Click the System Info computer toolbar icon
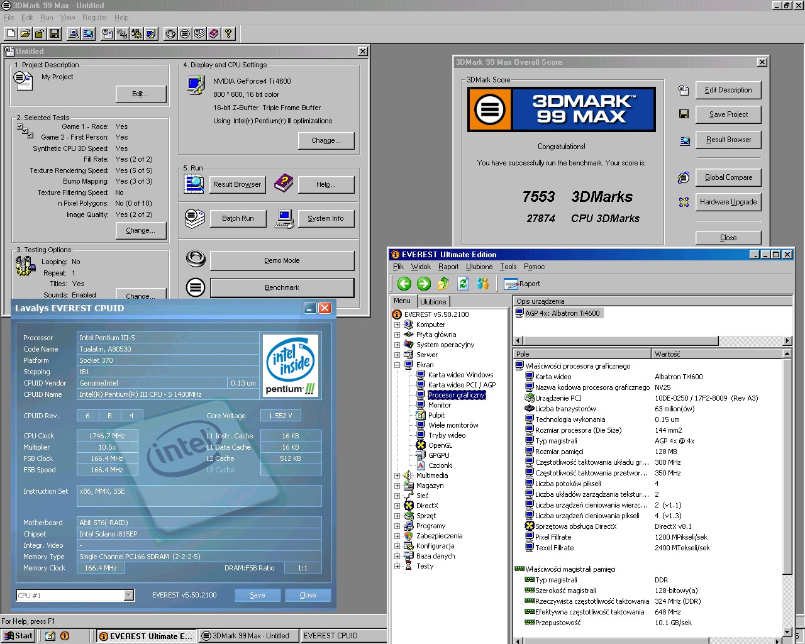 pyautogui.click(x=74, y=33)
